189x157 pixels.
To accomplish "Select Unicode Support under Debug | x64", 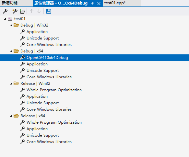I will click(x=42, y=71).
